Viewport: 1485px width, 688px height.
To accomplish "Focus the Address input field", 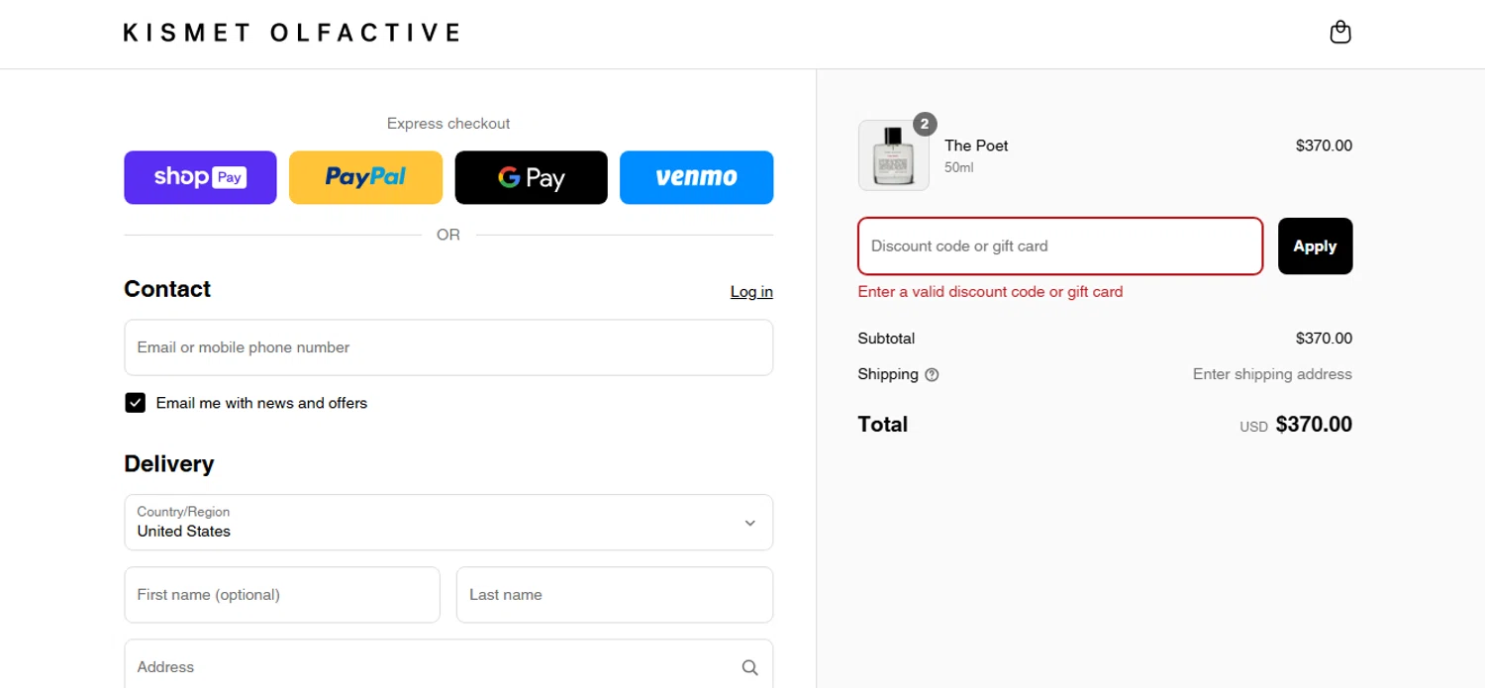I will [448, 665].
